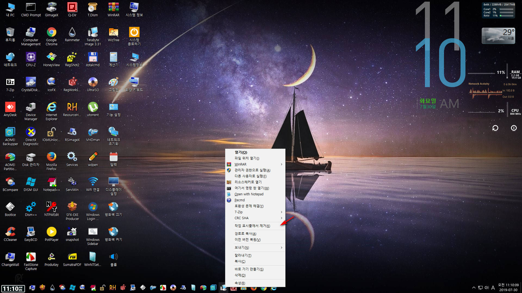Choose 경로로 복사(A) menu entry
The height and width of the screenshot is (293, 522).
coord(255,234)
